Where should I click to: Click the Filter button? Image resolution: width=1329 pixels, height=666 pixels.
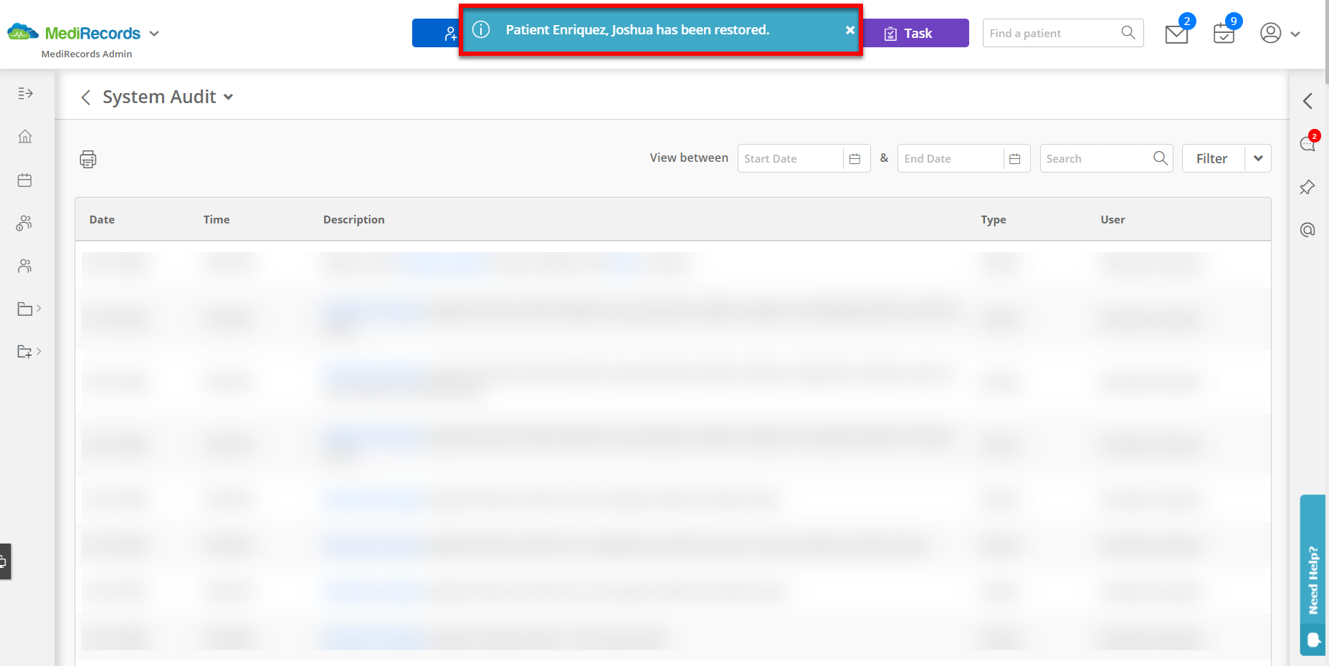[1213, 158]
